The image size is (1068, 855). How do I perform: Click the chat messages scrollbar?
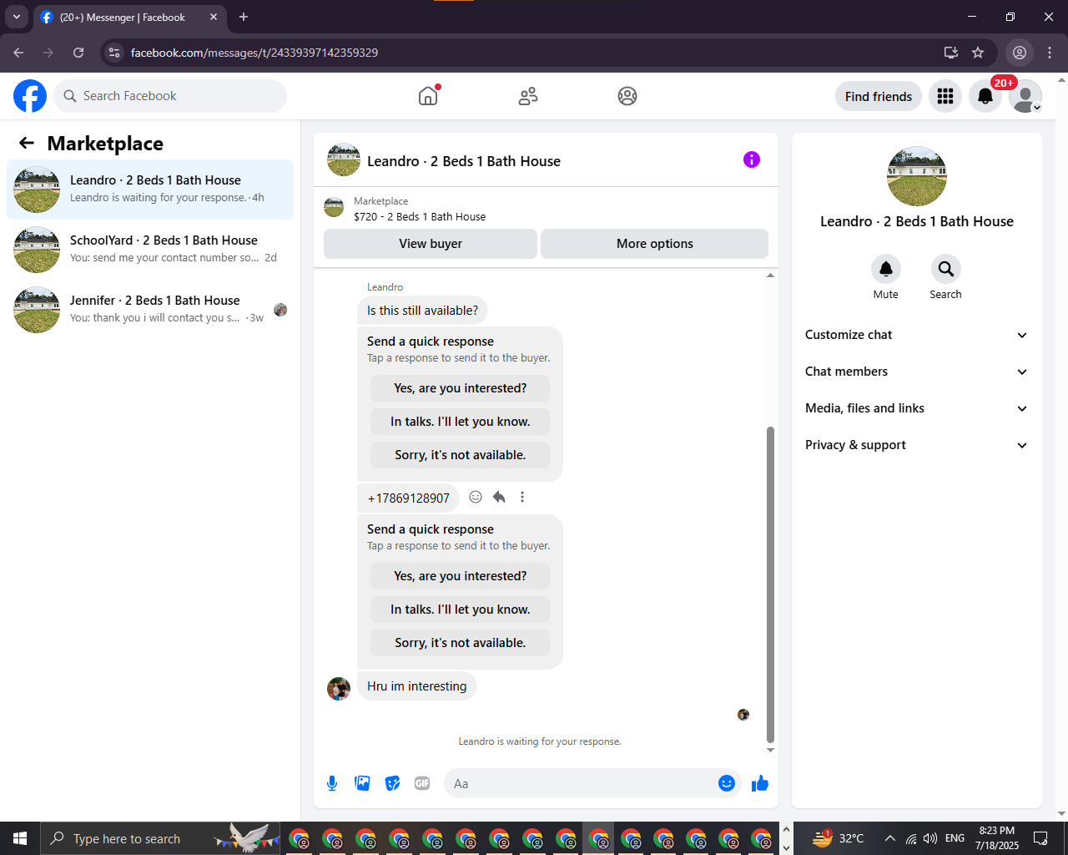770,584
